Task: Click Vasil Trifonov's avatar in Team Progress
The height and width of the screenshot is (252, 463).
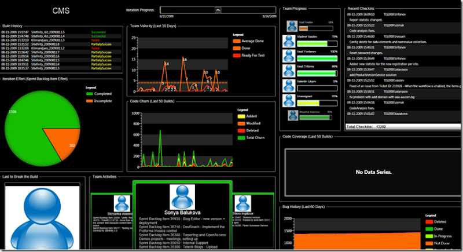Action: pyautogui.click(x=289, y=71)
